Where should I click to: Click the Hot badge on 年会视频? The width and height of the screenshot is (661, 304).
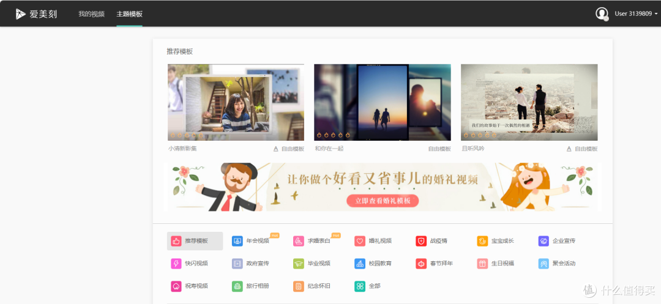pos(275,235)
